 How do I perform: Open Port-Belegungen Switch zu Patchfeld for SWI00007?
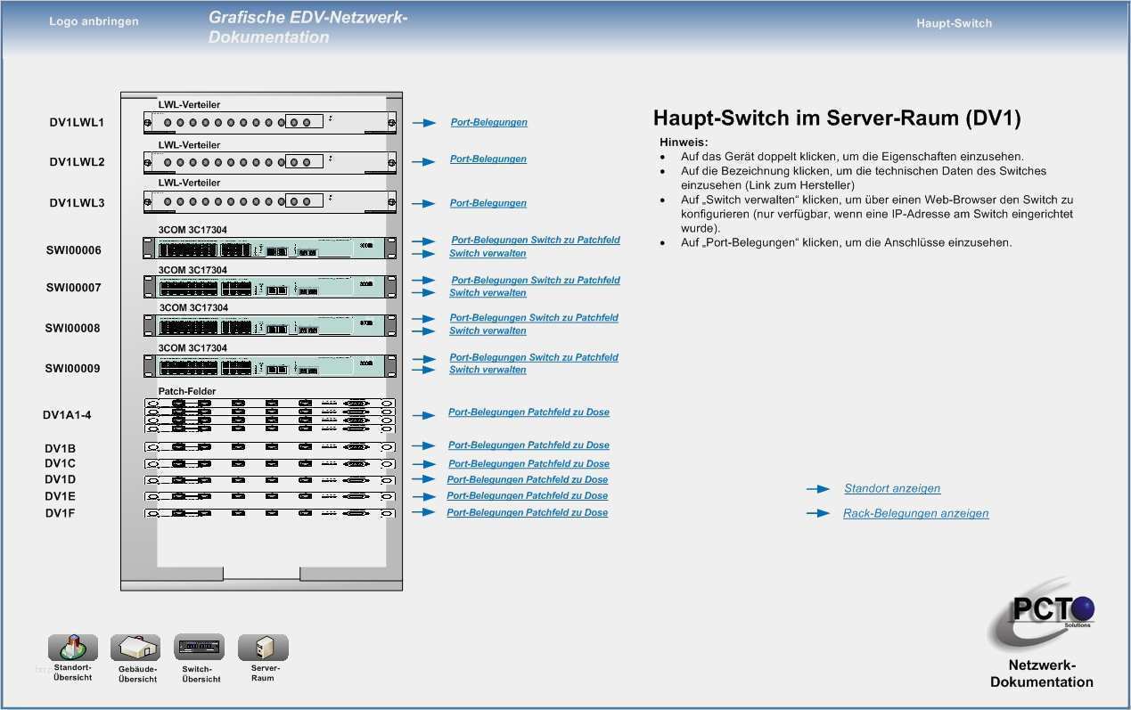click(x=535, y=281)
